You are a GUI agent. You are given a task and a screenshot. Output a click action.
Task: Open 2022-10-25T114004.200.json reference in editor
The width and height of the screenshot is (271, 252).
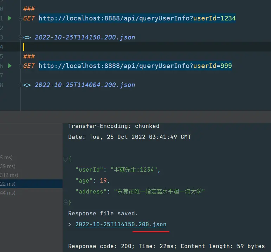[84, 85]
